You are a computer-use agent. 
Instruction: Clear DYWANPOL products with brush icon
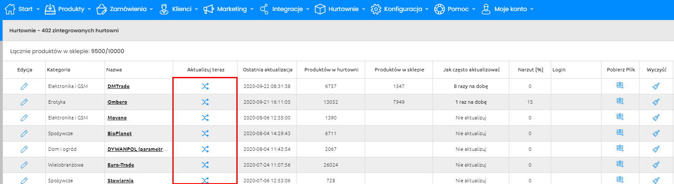coord(656,149)
